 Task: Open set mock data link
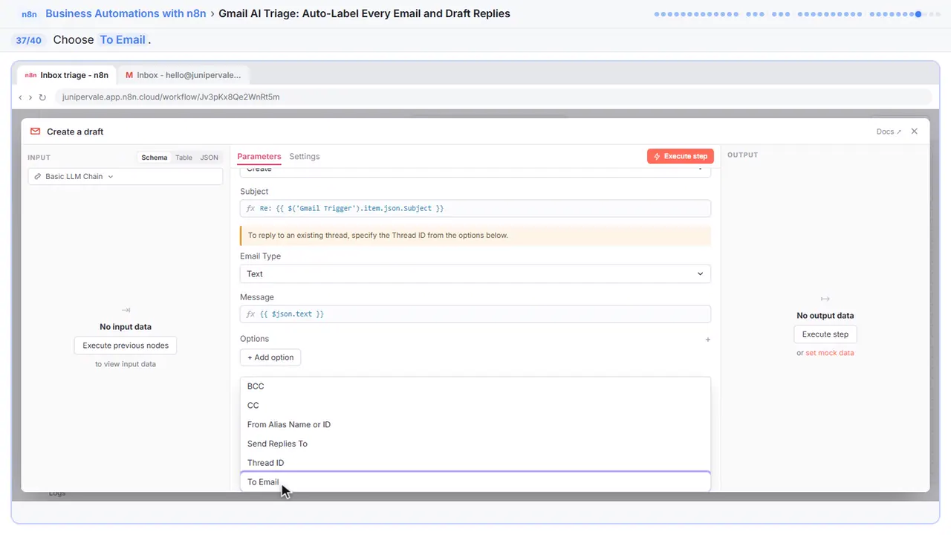pos(830,353)
